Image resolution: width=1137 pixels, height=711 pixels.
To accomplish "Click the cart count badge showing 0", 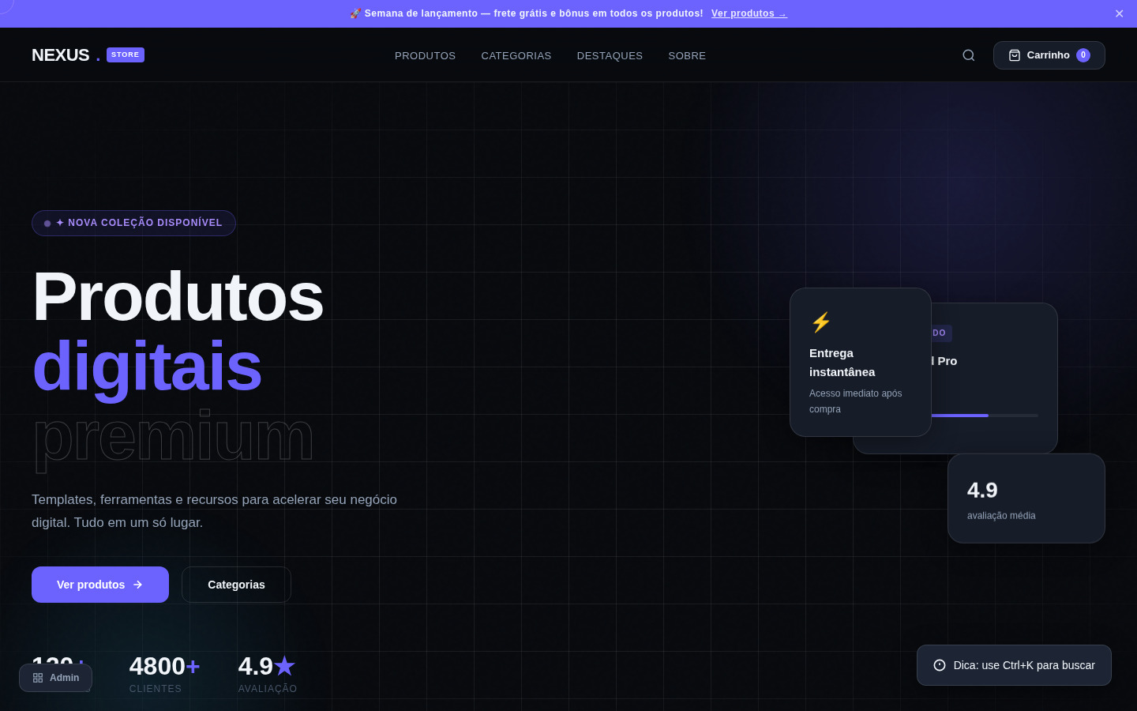I will click(1083, 55).
